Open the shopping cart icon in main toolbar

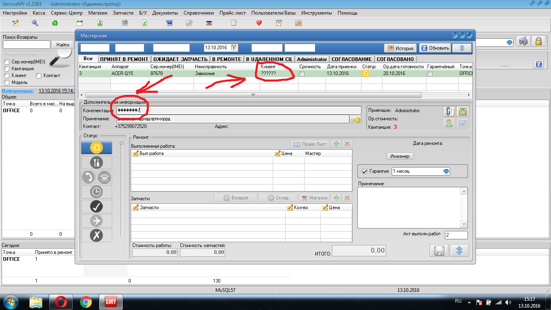point(170,23)
